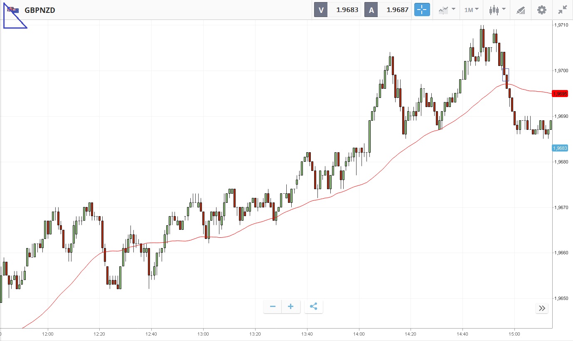This screenshot has width=573, height=341.
Task: Open chart settings gear
Action: click(542, 10)
